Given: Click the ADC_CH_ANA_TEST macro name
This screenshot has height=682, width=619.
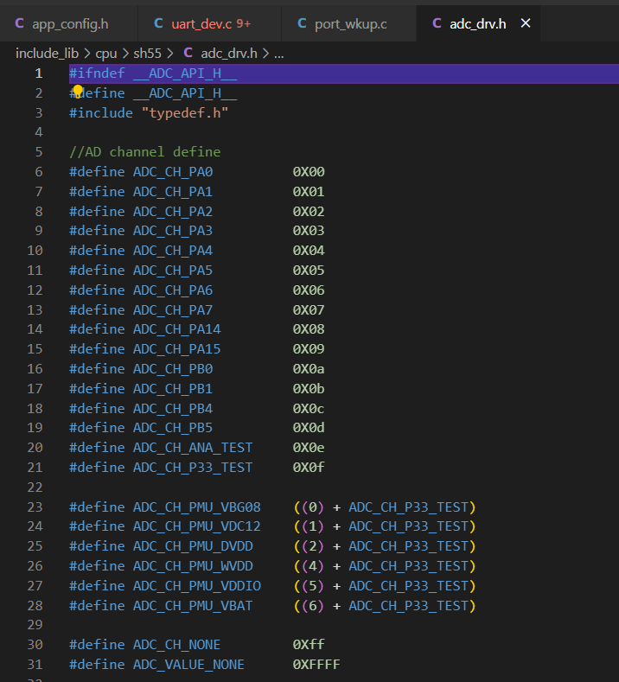Looking at the screenshot, I should [193, 448].
